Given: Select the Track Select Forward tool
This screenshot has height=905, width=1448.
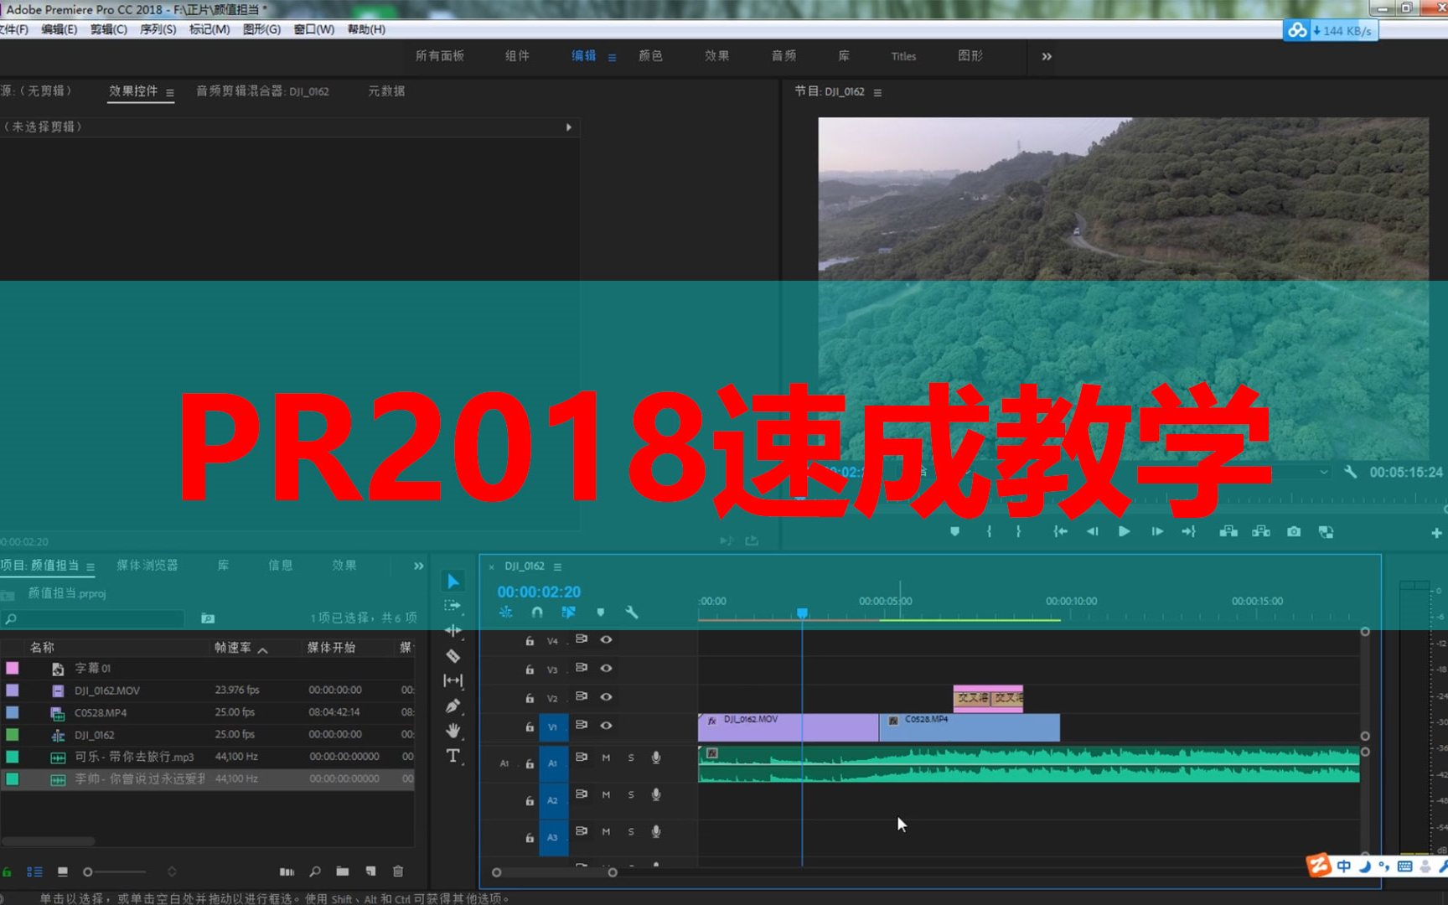Looking at the screenshot, I should [x=452, y=605].
